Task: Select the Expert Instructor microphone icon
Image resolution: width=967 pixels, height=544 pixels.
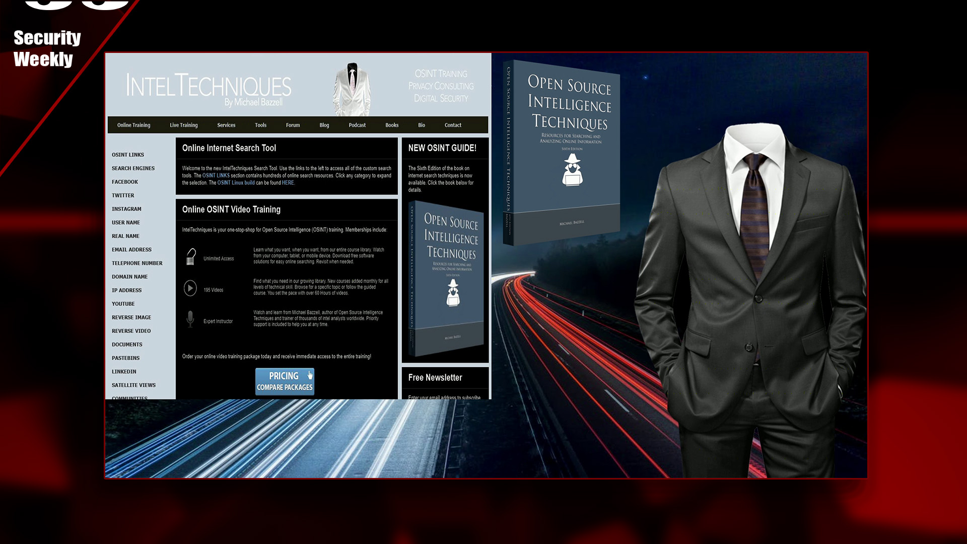Action: coord(191,318)
